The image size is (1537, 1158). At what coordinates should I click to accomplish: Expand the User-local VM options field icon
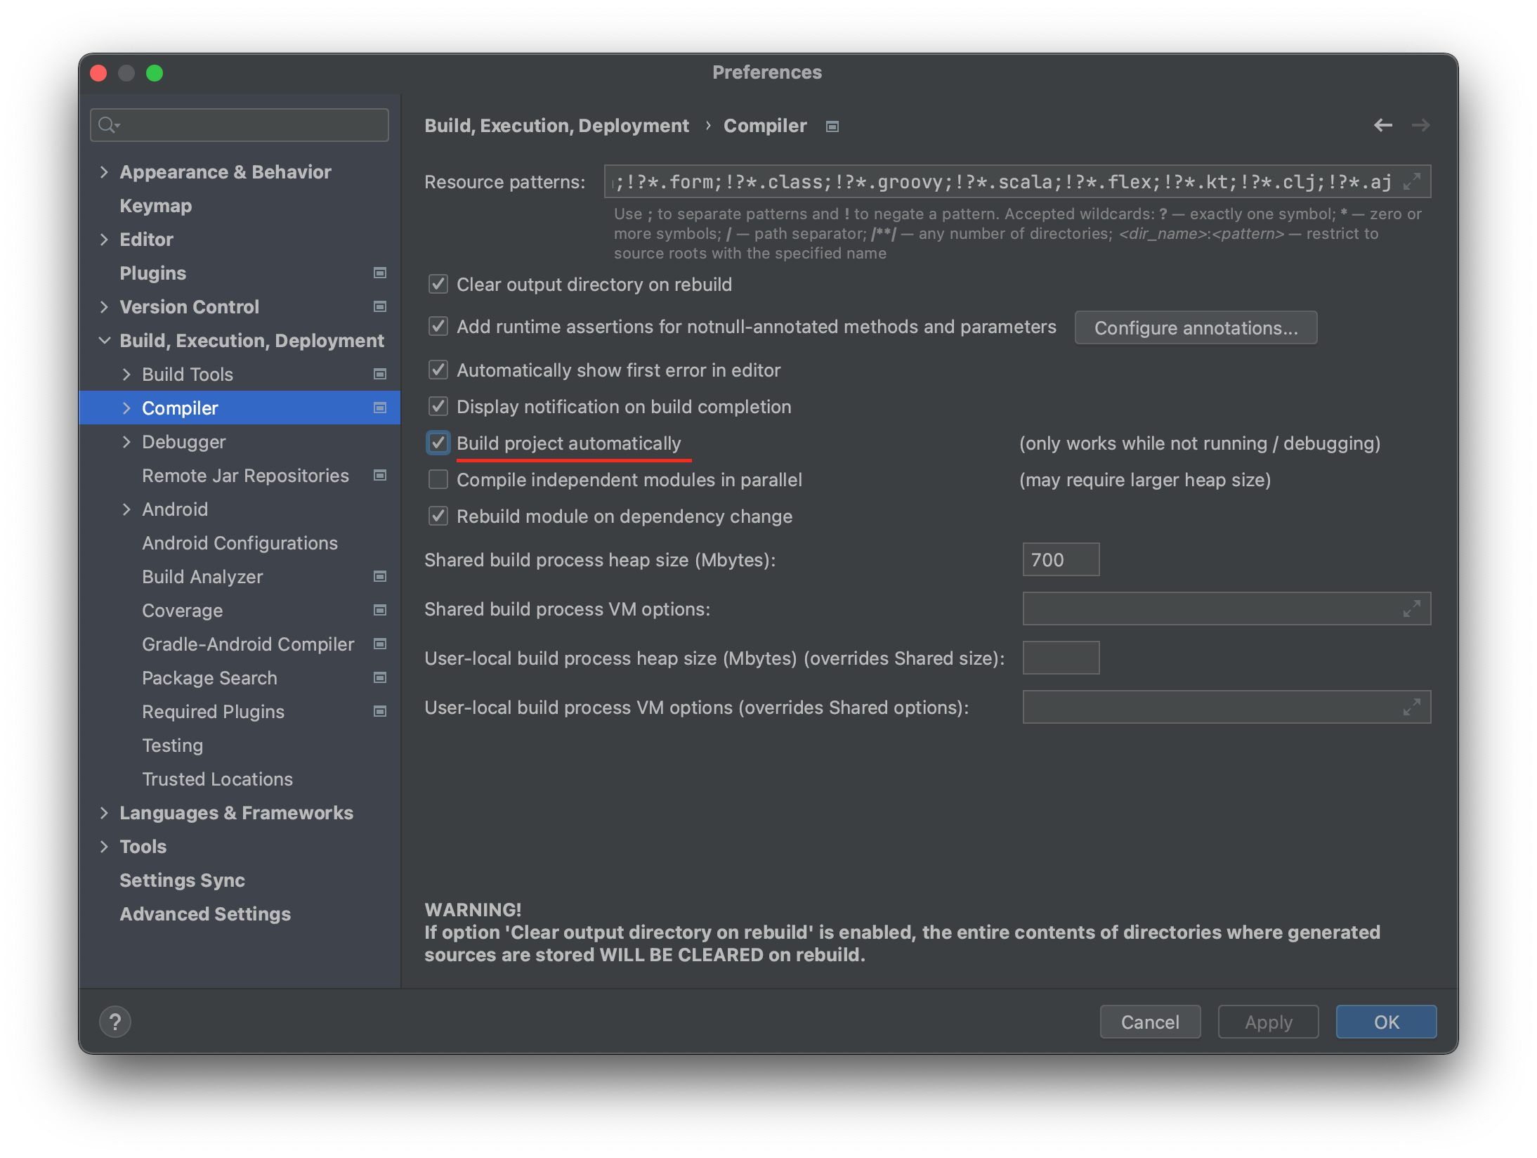tap(1412, 707)
